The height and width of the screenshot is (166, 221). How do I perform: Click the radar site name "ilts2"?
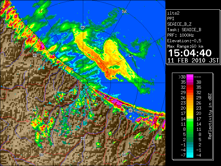(173, 13)
